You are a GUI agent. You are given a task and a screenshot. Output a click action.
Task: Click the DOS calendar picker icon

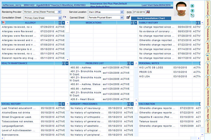[148, 12]
